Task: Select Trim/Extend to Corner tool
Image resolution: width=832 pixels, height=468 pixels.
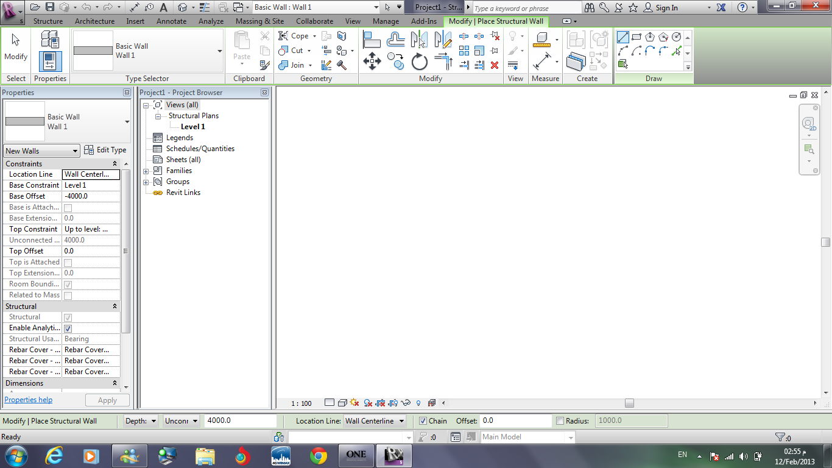Action: (443, 62)
